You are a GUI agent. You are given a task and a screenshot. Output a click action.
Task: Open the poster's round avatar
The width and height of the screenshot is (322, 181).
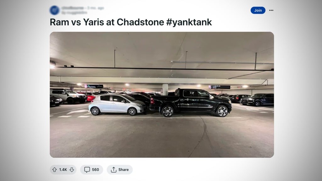[x=54, y=10]
